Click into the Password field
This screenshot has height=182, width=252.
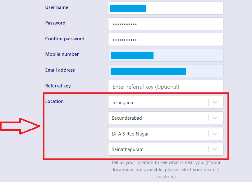coord(166,24)
